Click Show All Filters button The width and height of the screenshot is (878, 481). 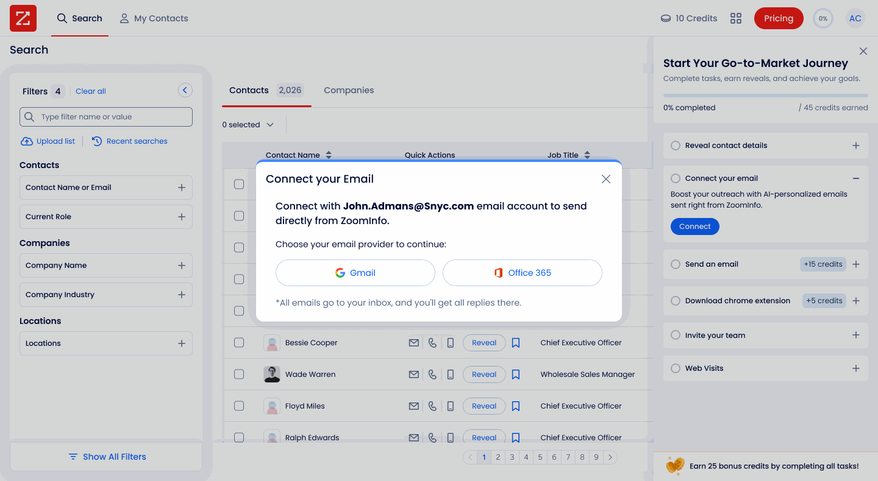click(106, 457)
